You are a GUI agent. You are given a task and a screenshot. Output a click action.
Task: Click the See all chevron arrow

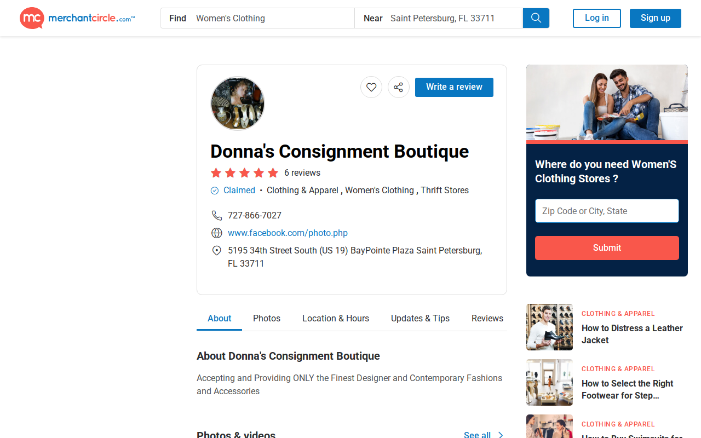[x=501, y=435]
